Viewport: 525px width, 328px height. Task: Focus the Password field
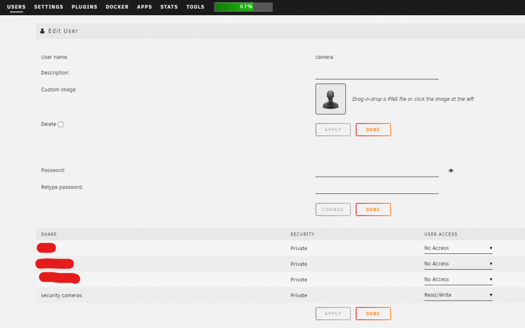click(x=376, y=171)
